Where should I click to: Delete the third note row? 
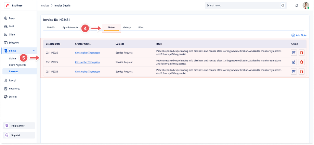pos(301,72)
